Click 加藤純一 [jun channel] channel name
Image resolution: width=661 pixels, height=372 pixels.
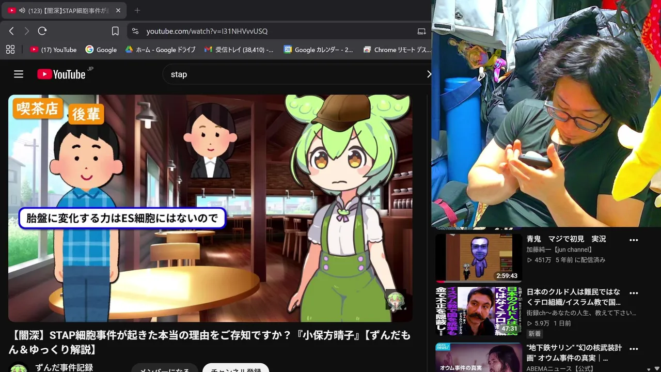point(559,250)
